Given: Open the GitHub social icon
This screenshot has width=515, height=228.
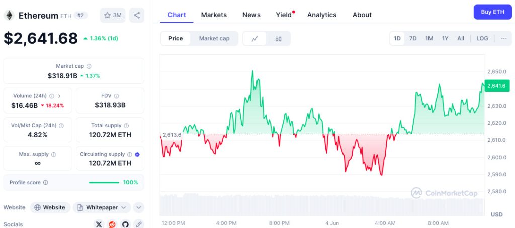Looking at the screenshot, I should tap(125, 224).
